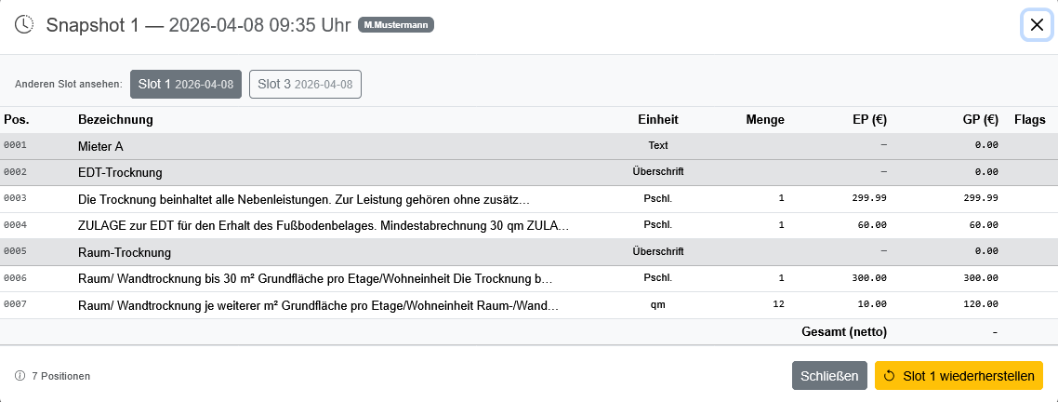Click the M.Mustermann user badge
The image size is (1058, 402).
tap(396, 25)
